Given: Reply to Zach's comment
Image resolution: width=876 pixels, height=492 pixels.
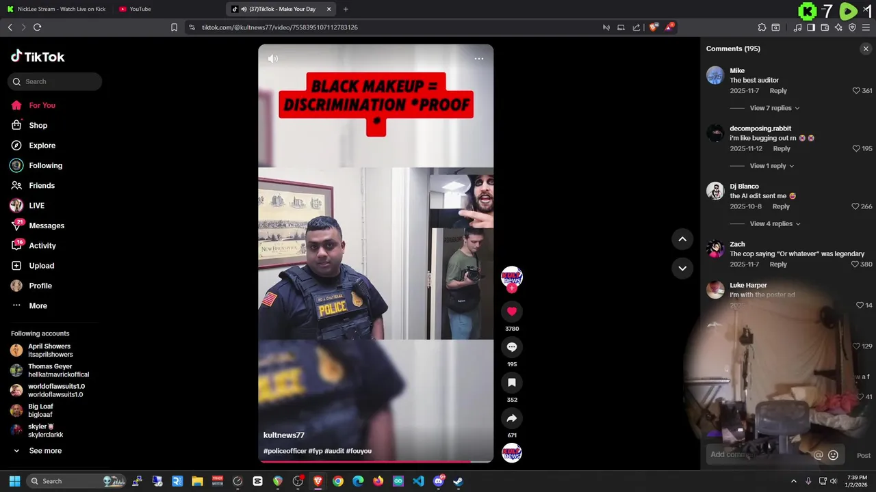Looking at the screenshot, I should point(778,264).
